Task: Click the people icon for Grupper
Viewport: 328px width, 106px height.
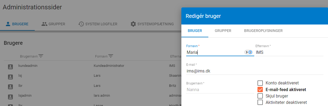Action: click(44, 24)
